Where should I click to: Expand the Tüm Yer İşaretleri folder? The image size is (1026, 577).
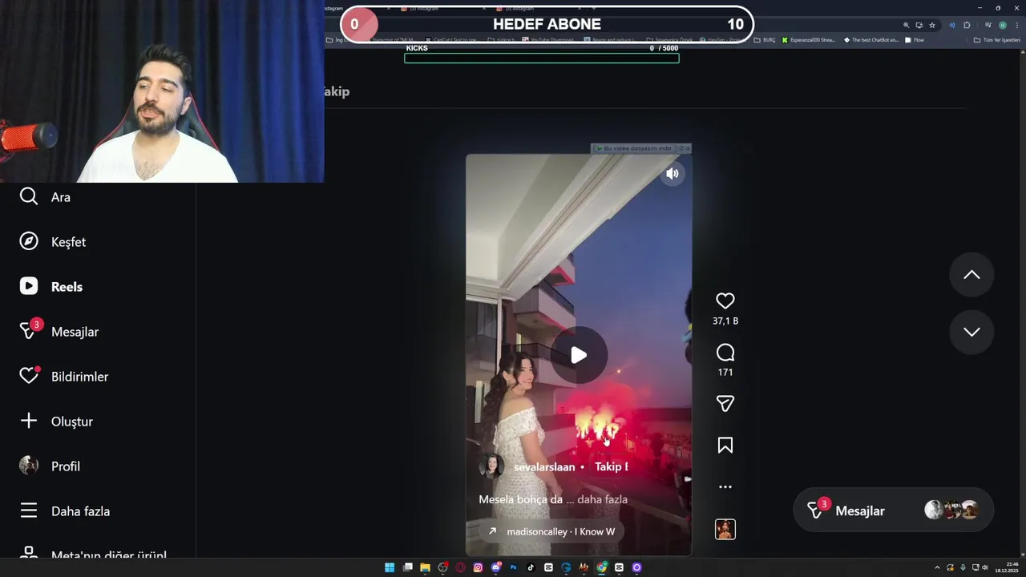(x=997, y=40)
